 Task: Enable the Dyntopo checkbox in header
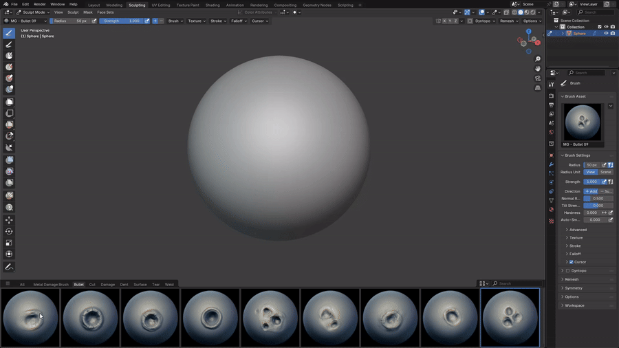click(470, 21)
